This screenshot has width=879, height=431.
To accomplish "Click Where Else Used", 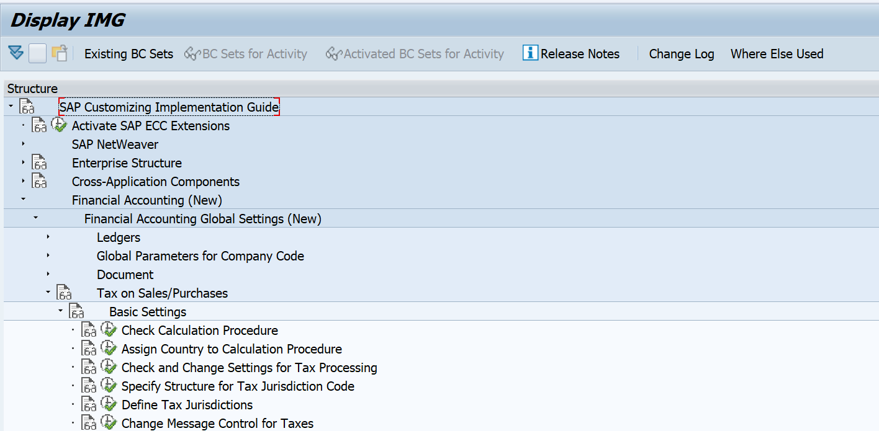I will point(777,54).
